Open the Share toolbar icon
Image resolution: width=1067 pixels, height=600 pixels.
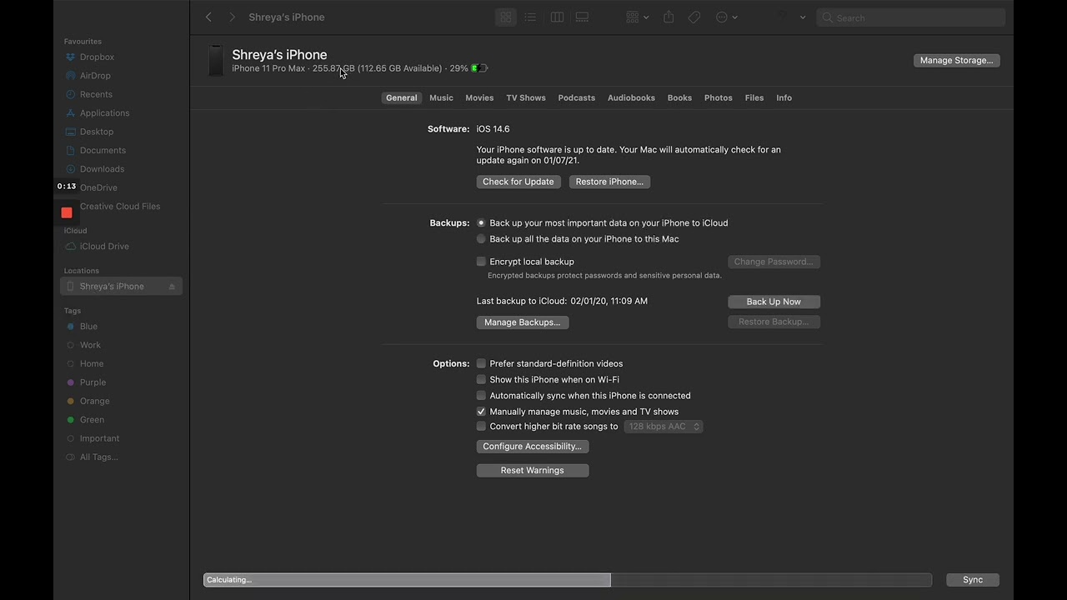pos(669,17)
